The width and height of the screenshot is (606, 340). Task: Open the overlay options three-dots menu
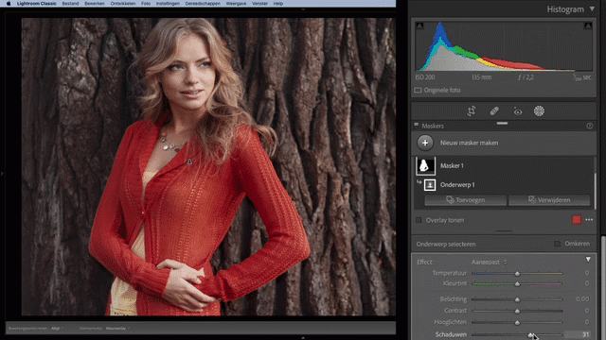589,220
